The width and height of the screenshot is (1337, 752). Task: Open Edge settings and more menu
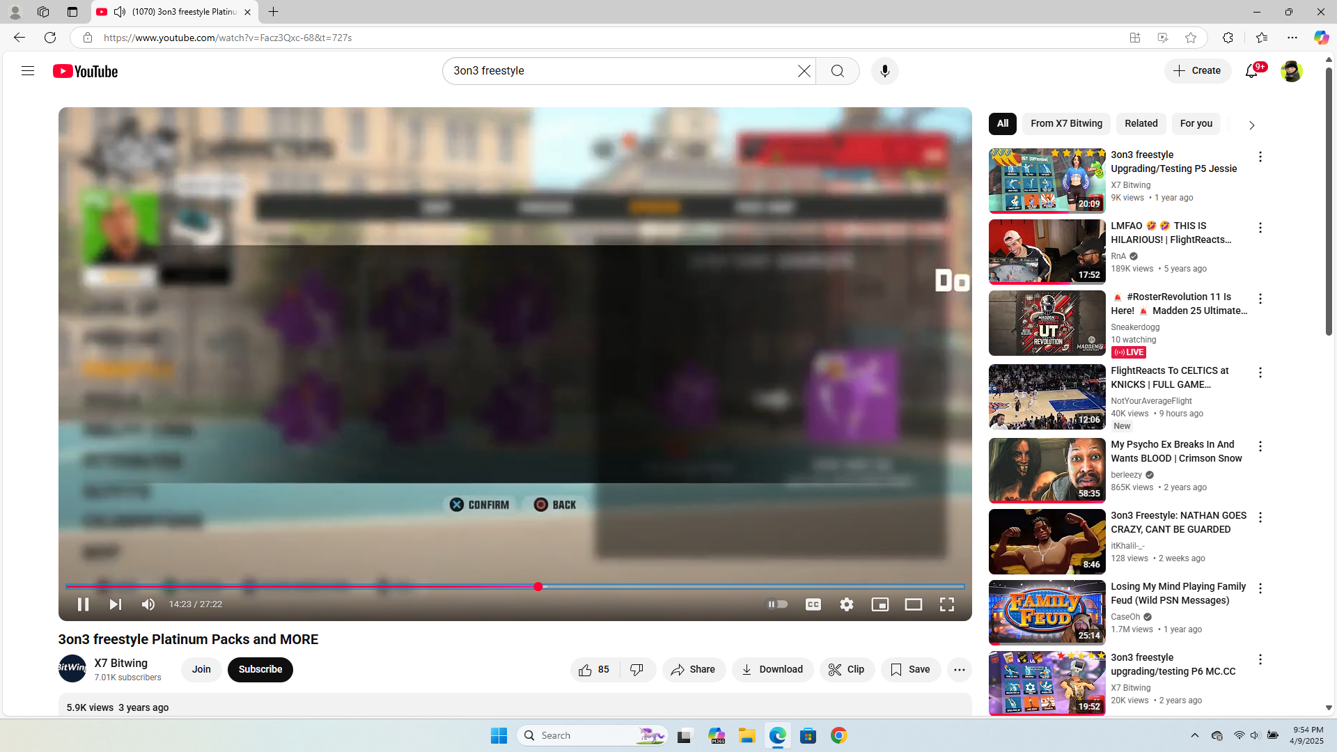[1292, 38]
